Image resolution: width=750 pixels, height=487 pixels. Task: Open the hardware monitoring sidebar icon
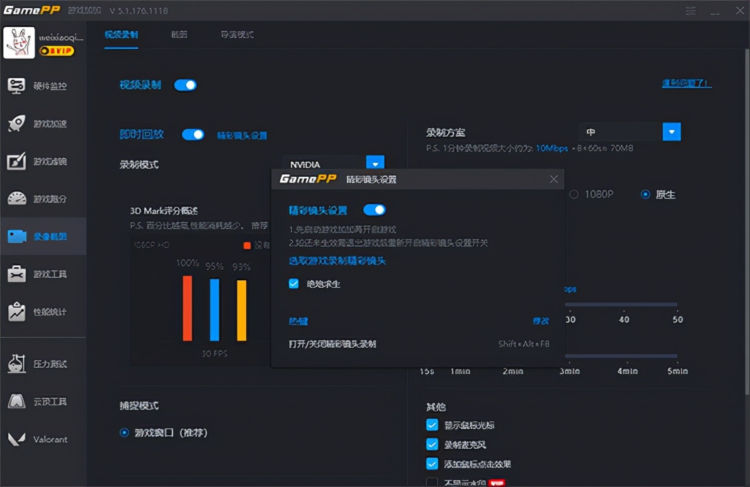pyautogui.click(x=17, y=86)
